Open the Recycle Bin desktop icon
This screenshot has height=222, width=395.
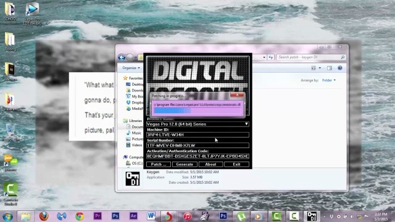pyautogui.click(x=10, y=133)
